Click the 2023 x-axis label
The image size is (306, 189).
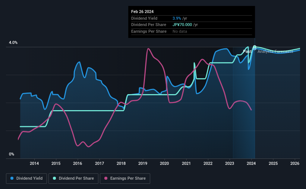[x=230, y=163]
